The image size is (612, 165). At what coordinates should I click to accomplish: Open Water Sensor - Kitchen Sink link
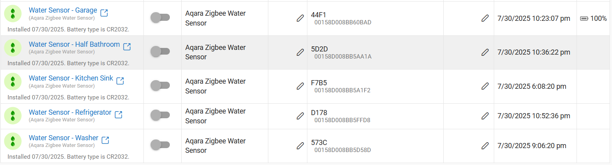[x=71, y=78]
